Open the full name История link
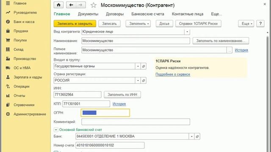This screenshot has height=152, width=271. (x=241, y=50)
